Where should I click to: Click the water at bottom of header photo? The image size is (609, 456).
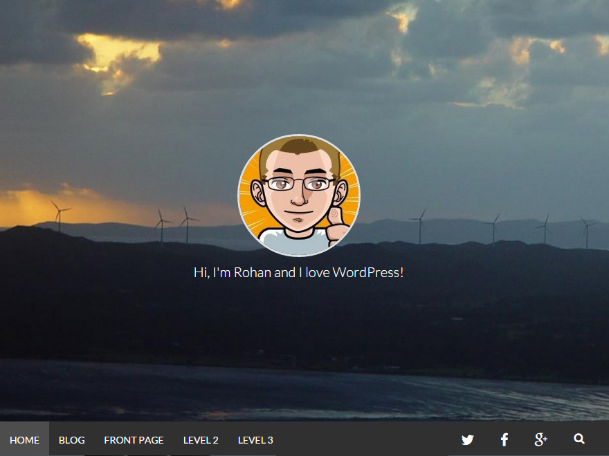click(x=304, y=394)
